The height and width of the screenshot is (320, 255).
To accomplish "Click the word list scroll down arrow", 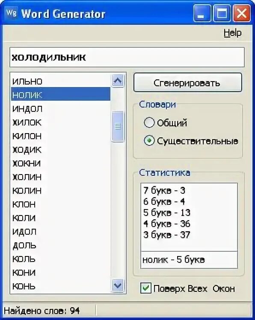I will pos(118,285).
